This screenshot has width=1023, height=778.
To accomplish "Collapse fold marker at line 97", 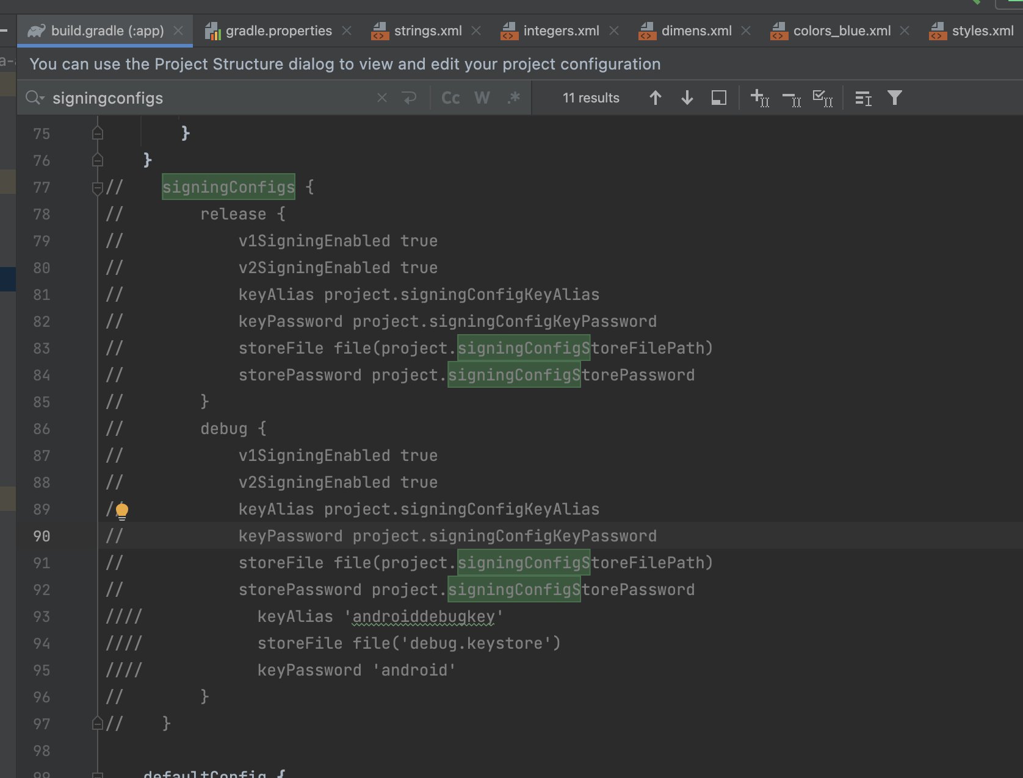I will 97,724.
